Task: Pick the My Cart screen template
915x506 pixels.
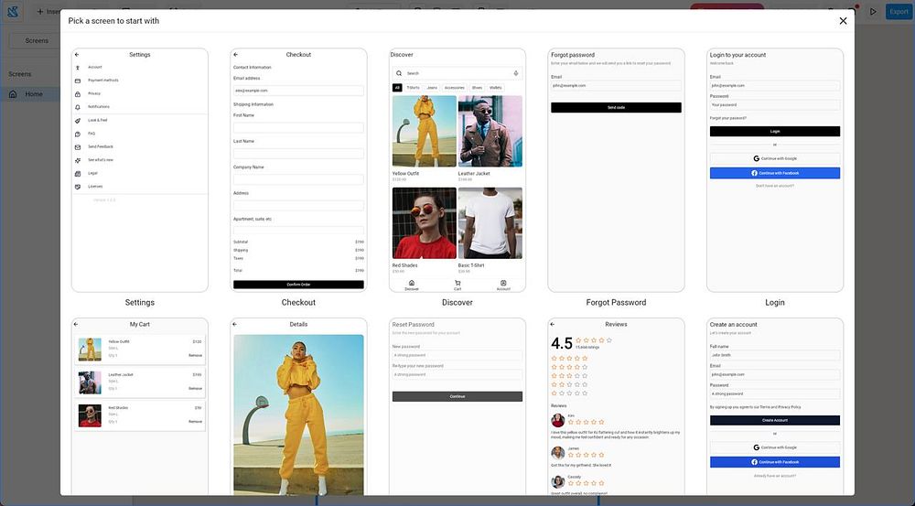Action: 139,406
